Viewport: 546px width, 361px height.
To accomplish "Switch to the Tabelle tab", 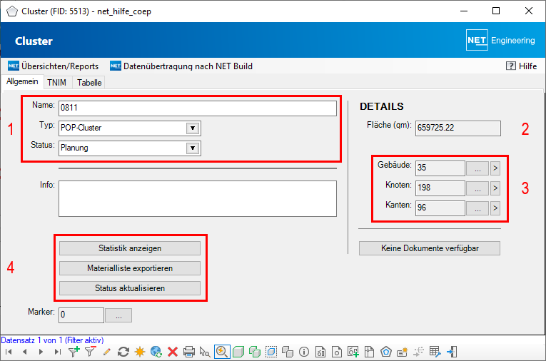I will pos(89,83).
